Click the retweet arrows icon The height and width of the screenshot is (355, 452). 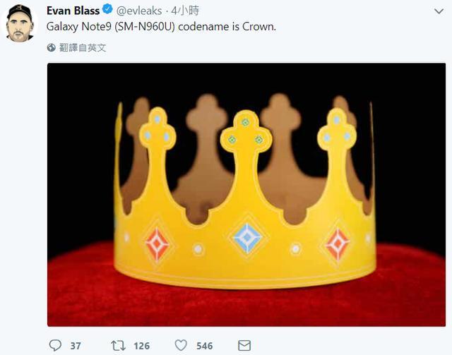tap(119, 345)
